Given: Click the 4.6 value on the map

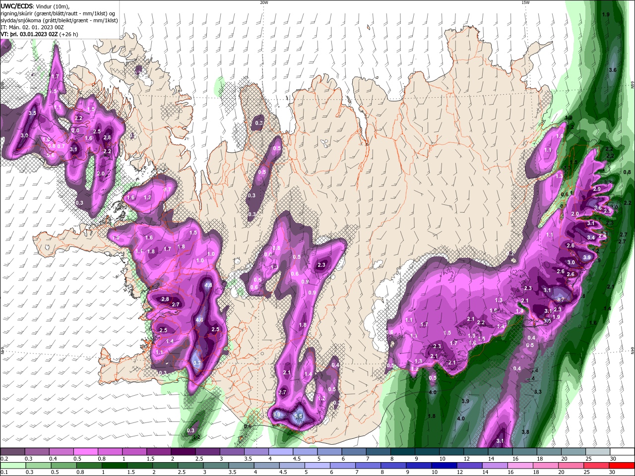Looking at the screenshot, I should pos(199,320).
